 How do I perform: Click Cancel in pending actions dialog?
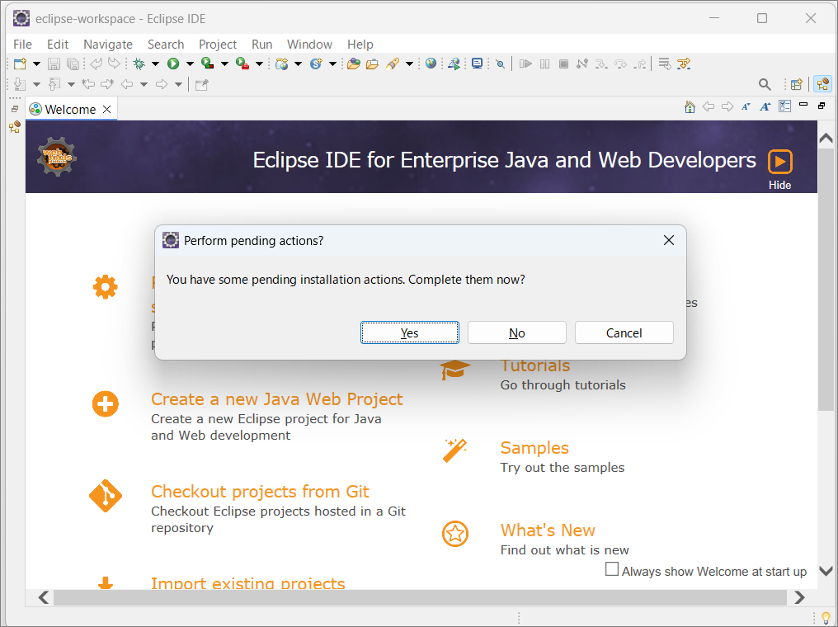624,332
